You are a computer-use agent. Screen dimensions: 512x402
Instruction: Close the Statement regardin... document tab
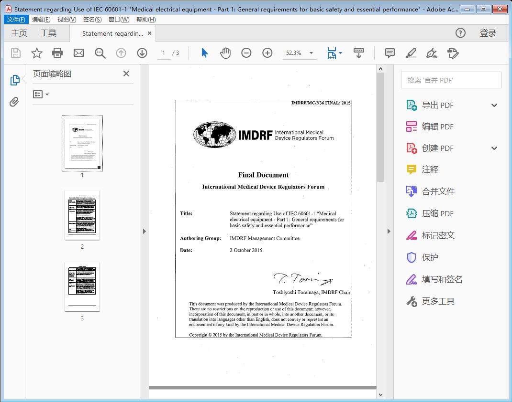click(x=150, y=33)
